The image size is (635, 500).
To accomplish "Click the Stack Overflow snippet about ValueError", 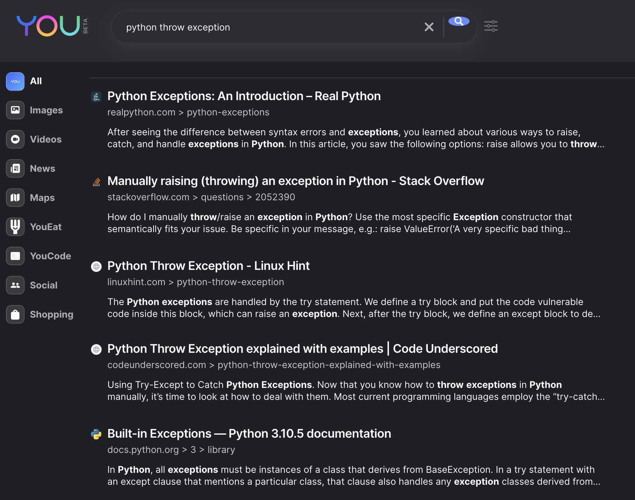I will pos(340,223).
